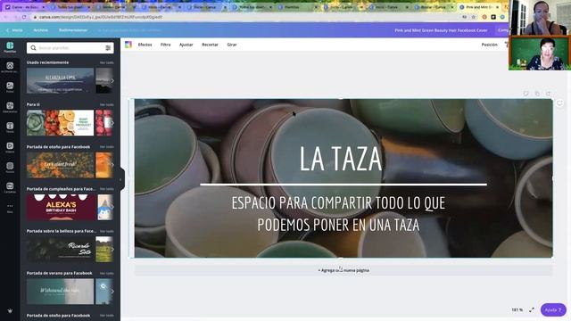Open the Texto sidebar icon
571x321 pixels.
click(x=10, y=128)
